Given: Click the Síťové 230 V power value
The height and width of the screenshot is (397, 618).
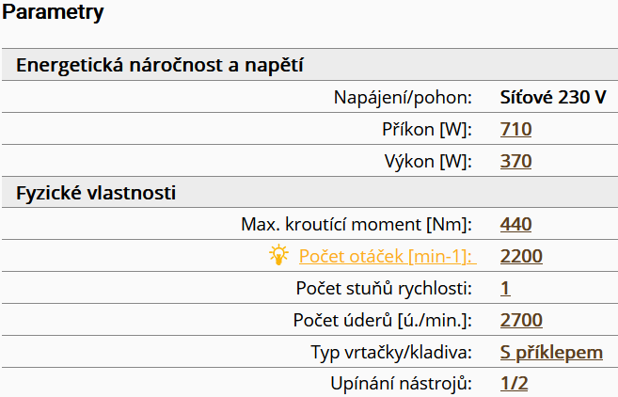Looking at the screenshot, I should point(553,97).
